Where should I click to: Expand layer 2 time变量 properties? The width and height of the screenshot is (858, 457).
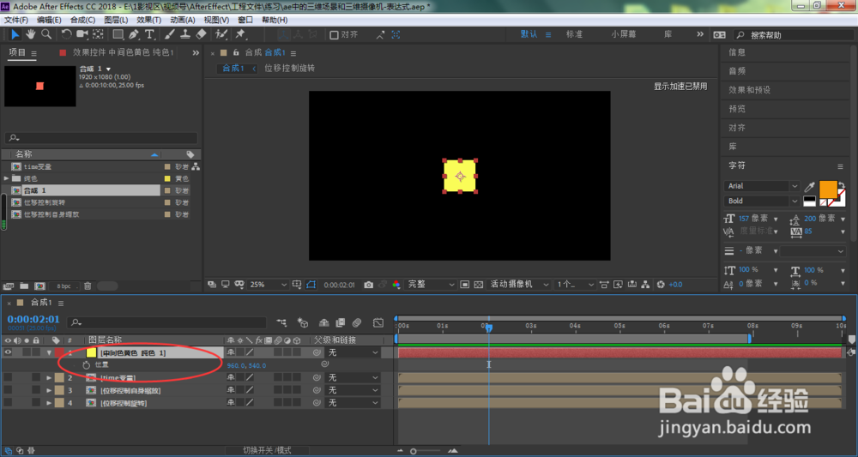(x=49, y=378)
